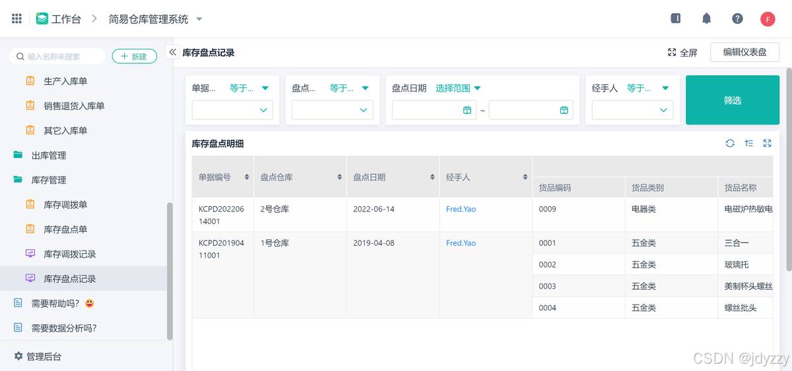Open the 简易仓库管理系统 dropdown arrow
This screenshot has width=792, height=371.
[x=199, y=19]
